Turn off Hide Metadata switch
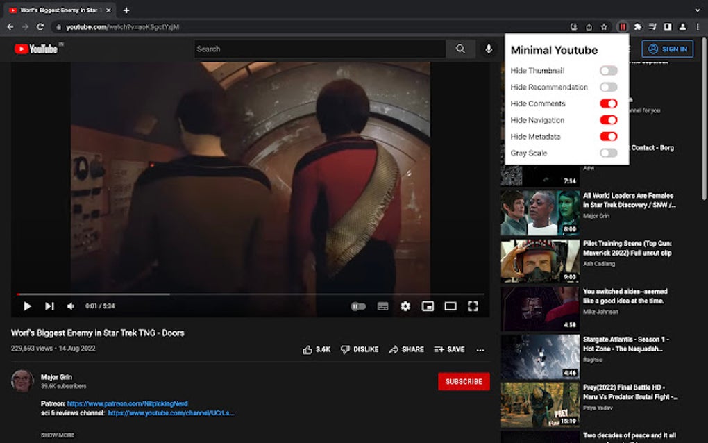 (608, 136)
